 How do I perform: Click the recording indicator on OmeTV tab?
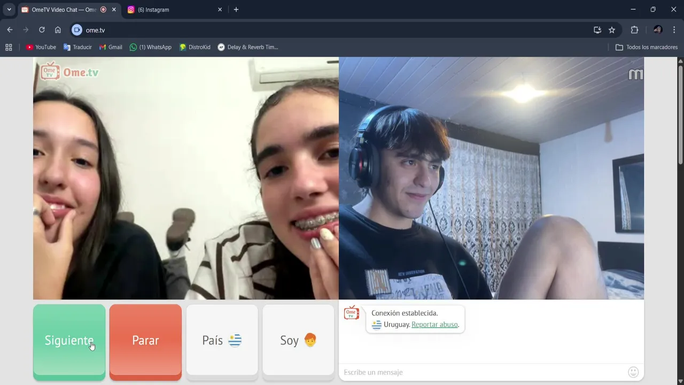[103, 10]
